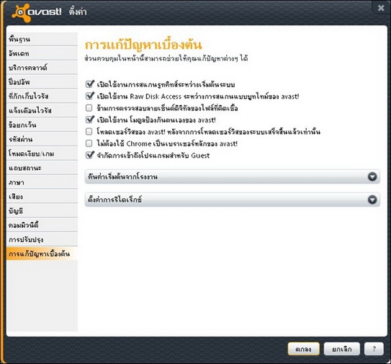Toggle the Raw Disk Access checkbox

[89, 96]
